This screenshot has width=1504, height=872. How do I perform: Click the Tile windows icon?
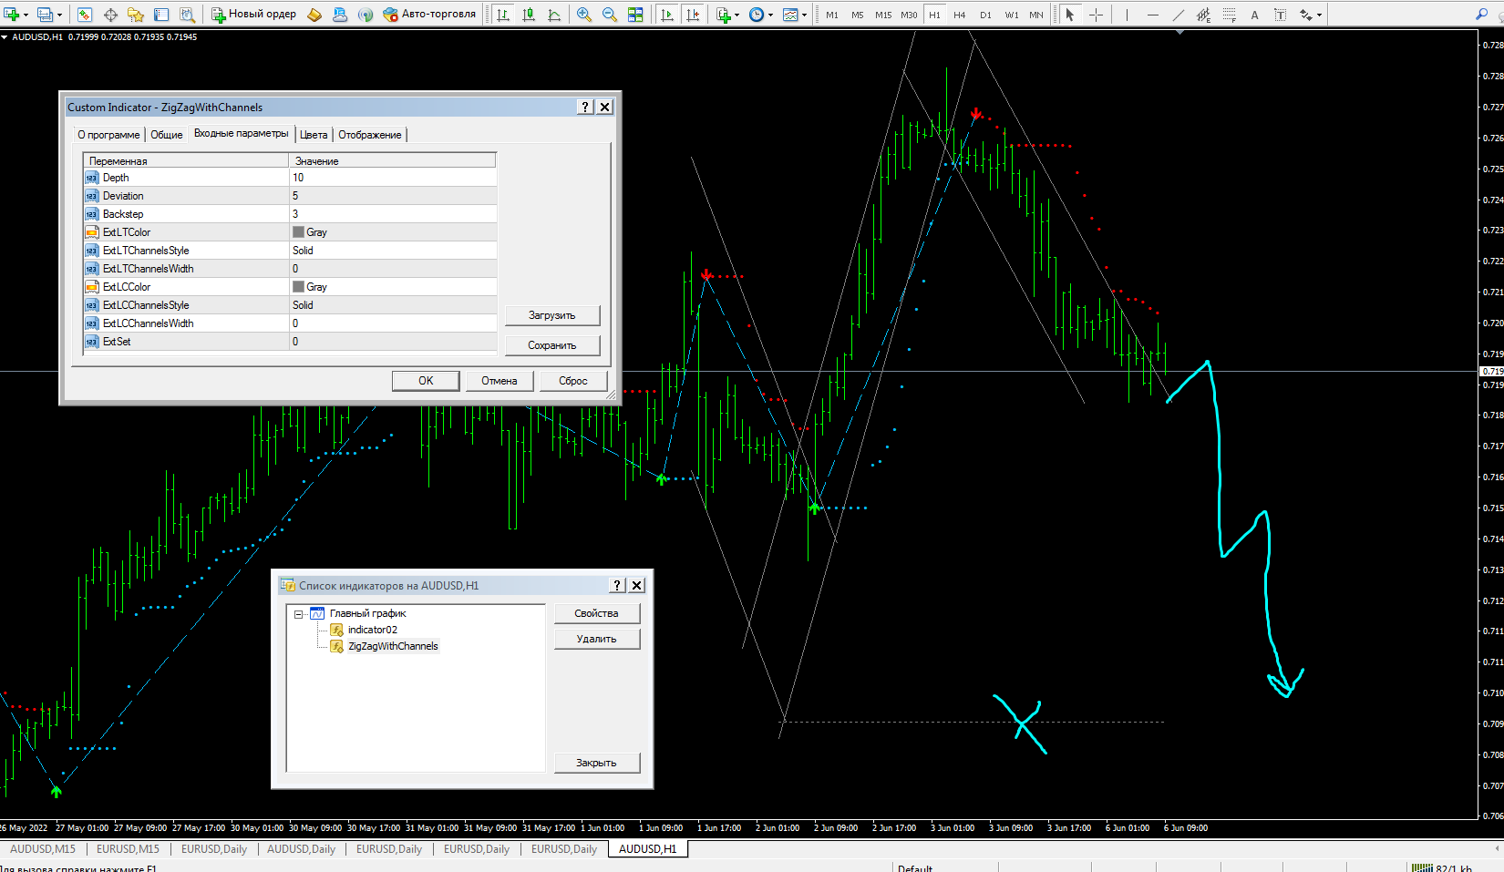coord(635,15)
